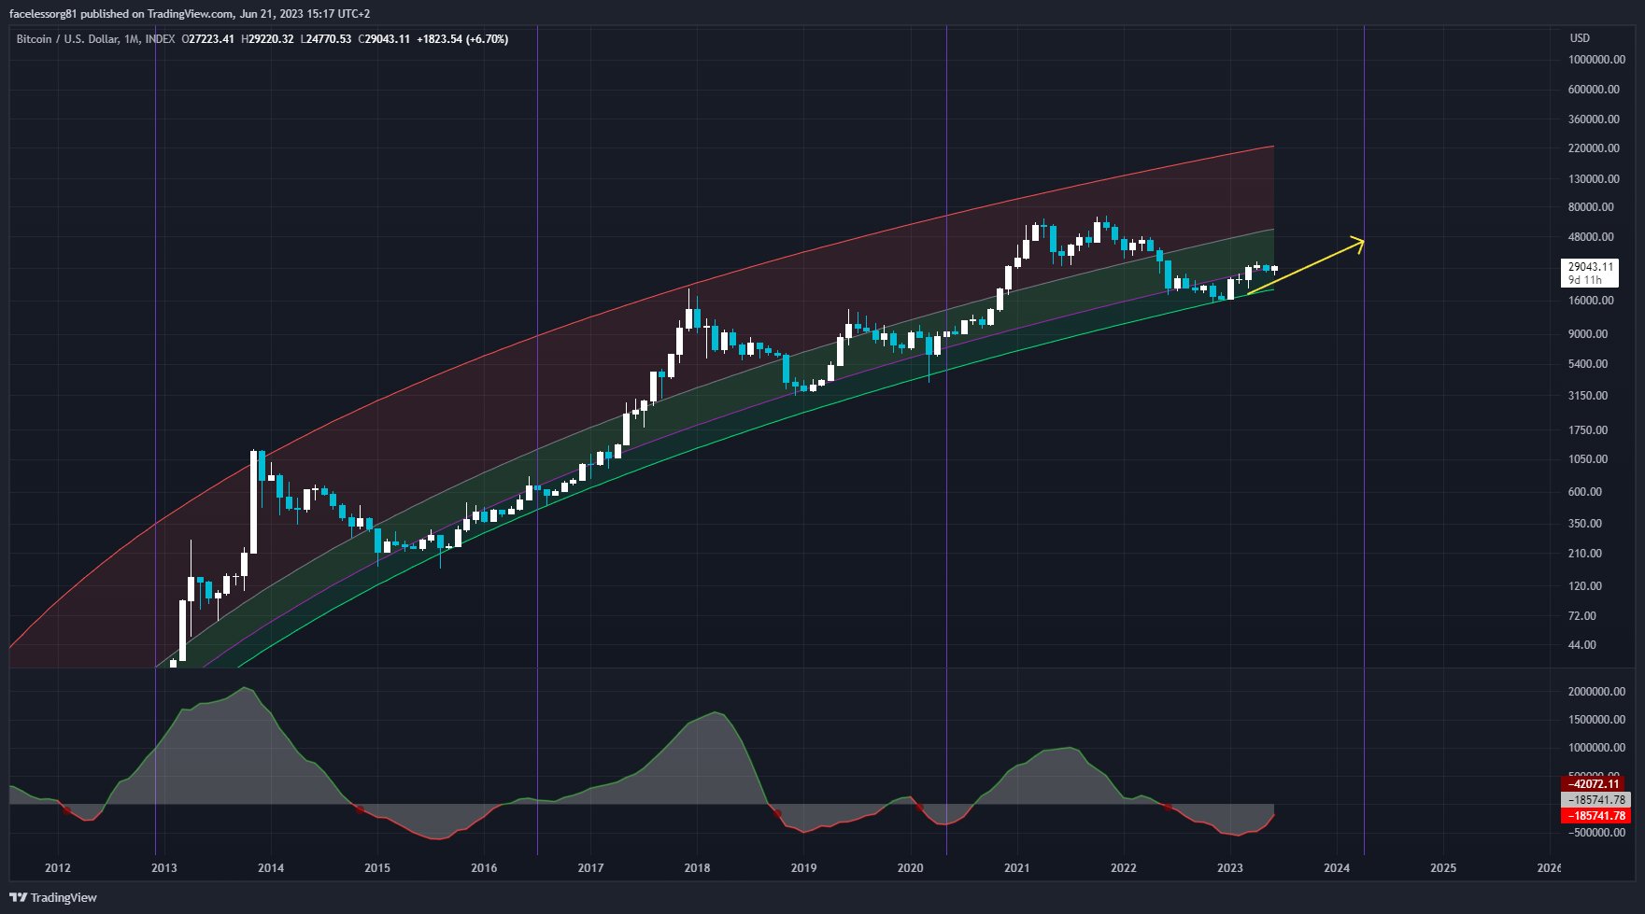Click the 2017 label on the time axis
The height and width of the screenshot is (914, 1645).
[x=590, y=868]
